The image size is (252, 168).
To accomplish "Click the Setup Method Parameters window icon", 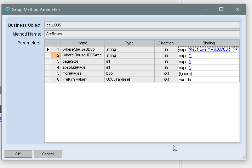I will [7, 10].
